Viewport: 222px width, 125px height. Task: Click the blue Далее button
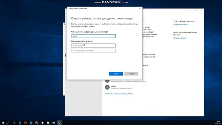tap(116, 74)
